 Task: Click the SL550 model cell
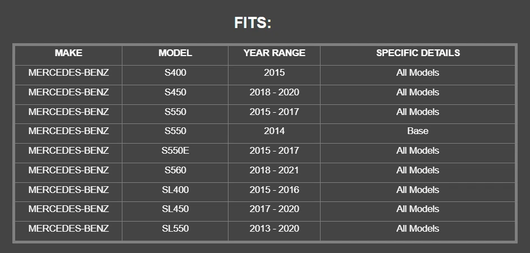click(175, 229)
